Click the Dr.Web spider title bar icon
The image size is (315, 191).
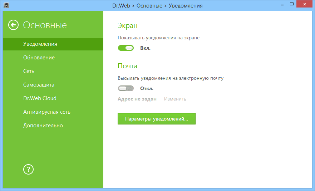coord(7,5)
